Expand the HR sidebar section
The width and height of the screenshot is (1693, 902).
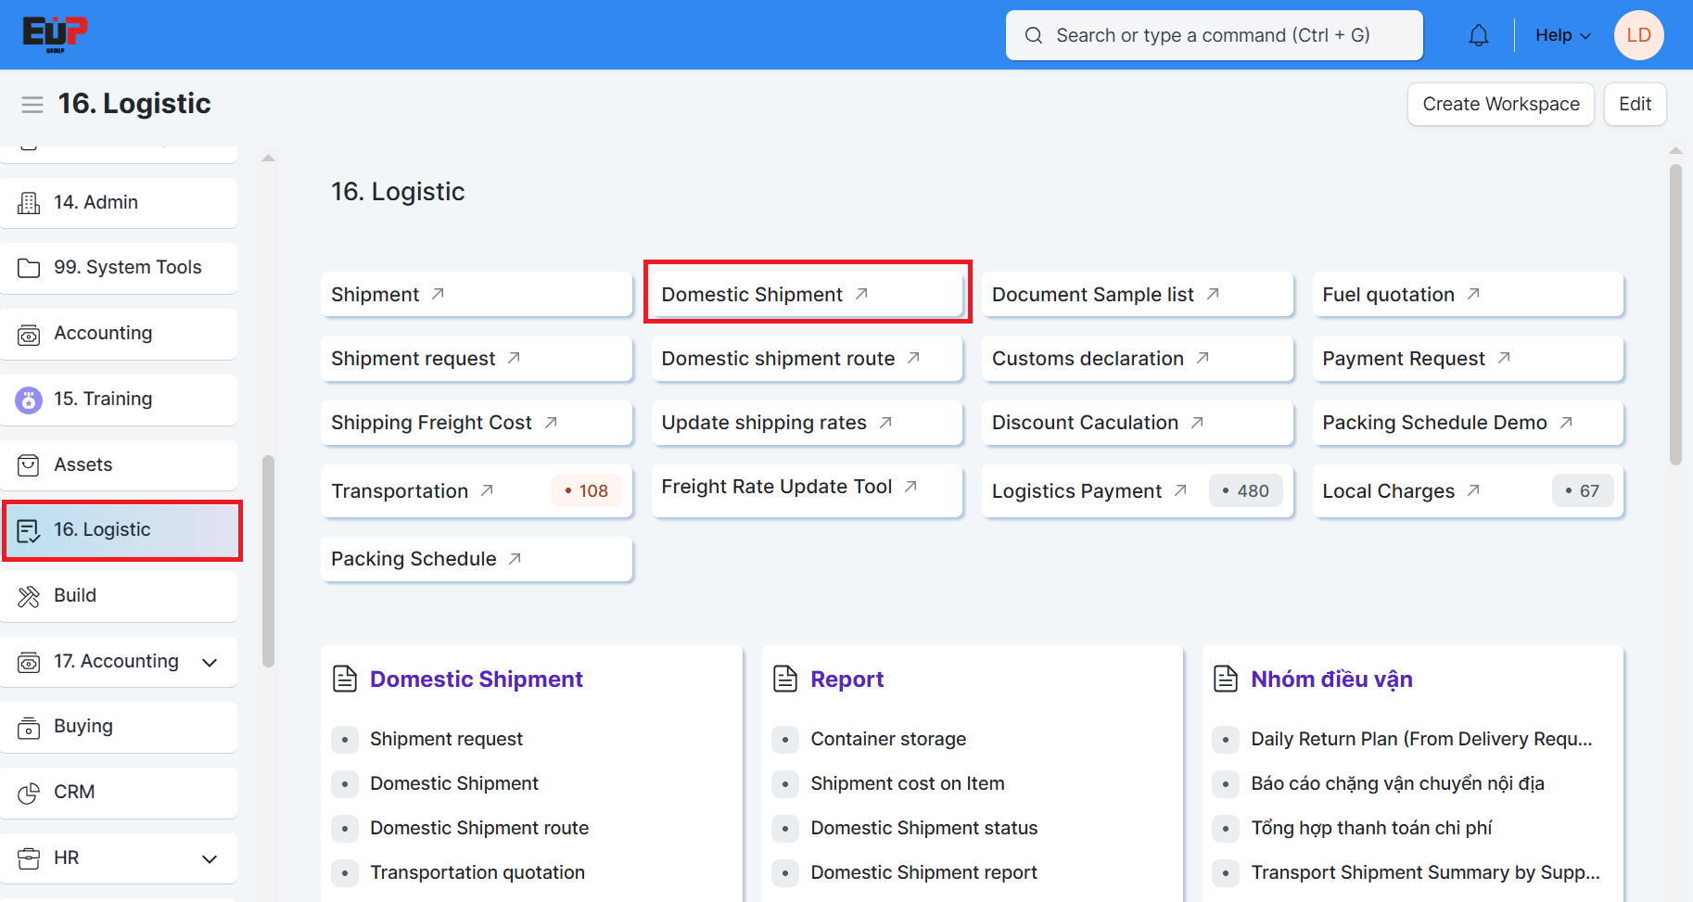pyautogui.click(x=210, y=858)
